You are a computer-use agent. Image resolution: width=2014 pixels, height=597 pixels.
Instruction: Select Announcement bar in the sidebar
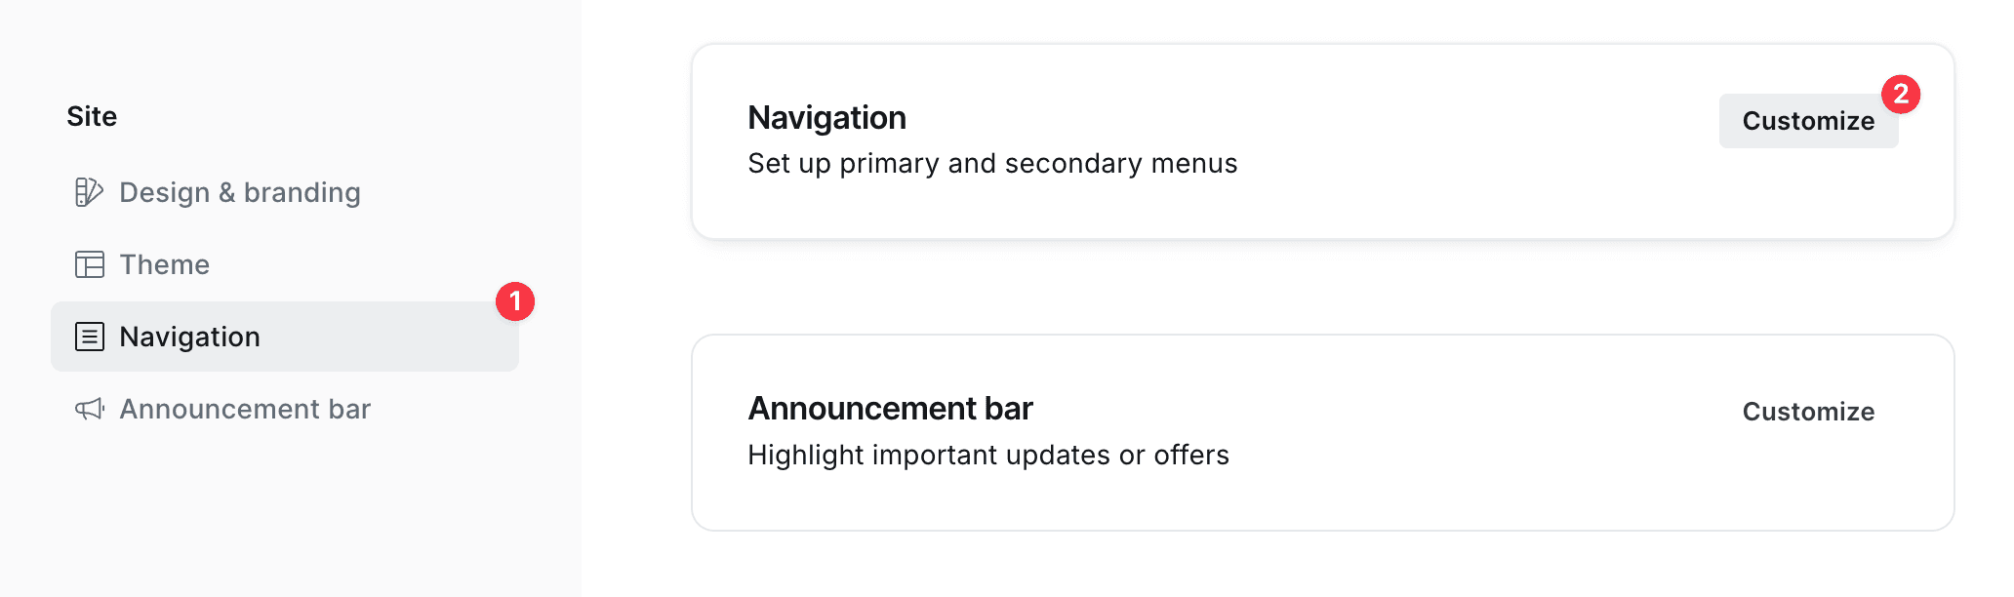pos(245,409)
